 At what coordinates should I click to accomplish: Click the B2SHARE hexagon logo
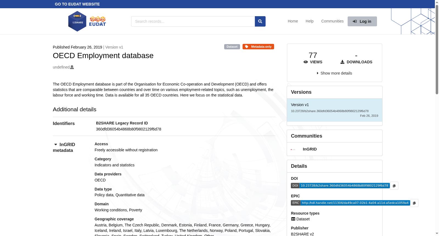pyautogui.click(x=77, y=21)
